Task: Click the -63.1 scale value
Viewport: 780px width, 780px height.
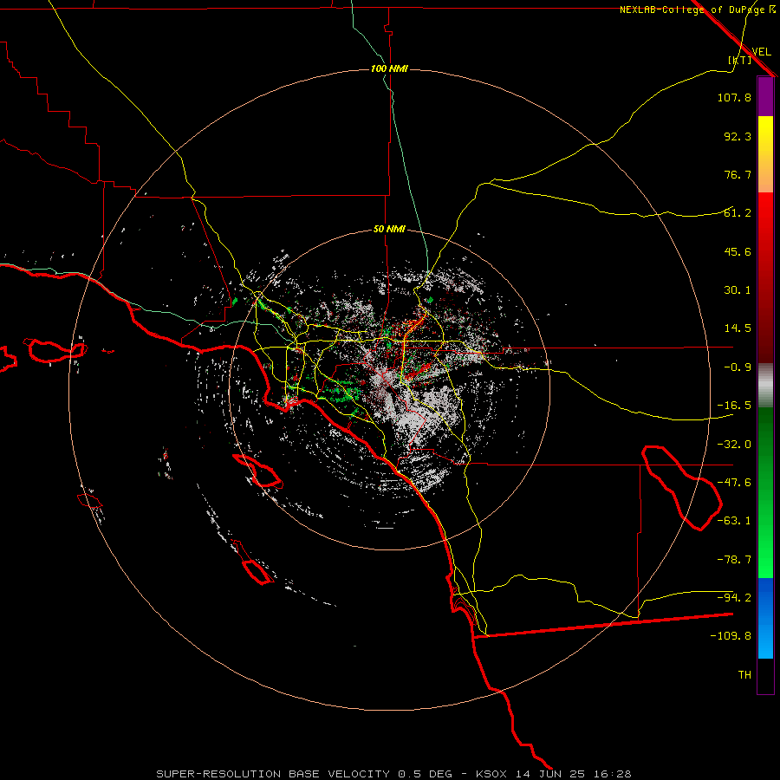Action: coord(734,521)
